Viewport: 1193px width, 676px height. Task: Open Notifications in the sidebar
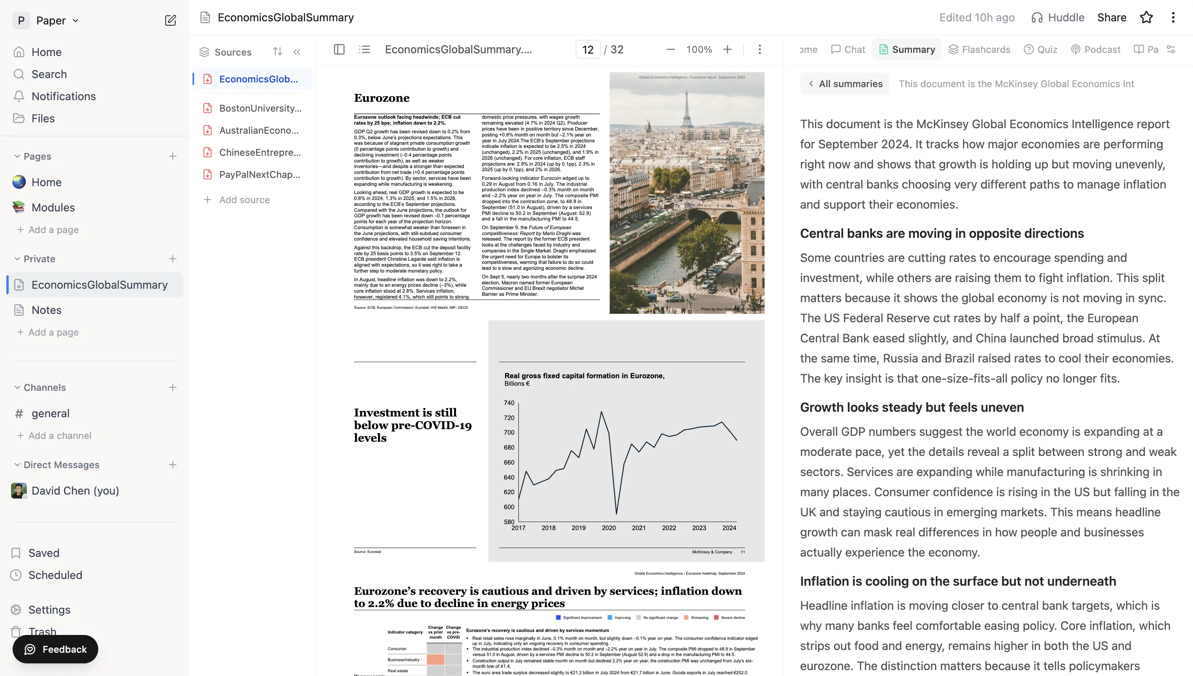63,96
